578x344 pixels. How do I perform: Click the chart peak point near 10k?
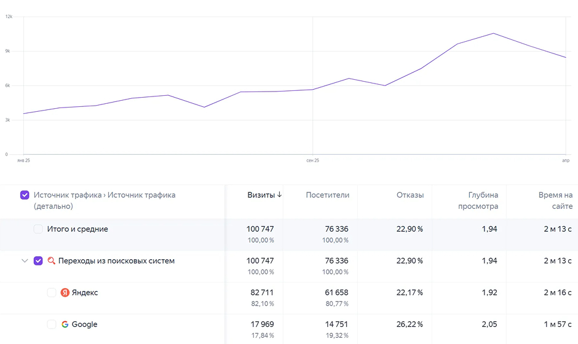point(493,34)
